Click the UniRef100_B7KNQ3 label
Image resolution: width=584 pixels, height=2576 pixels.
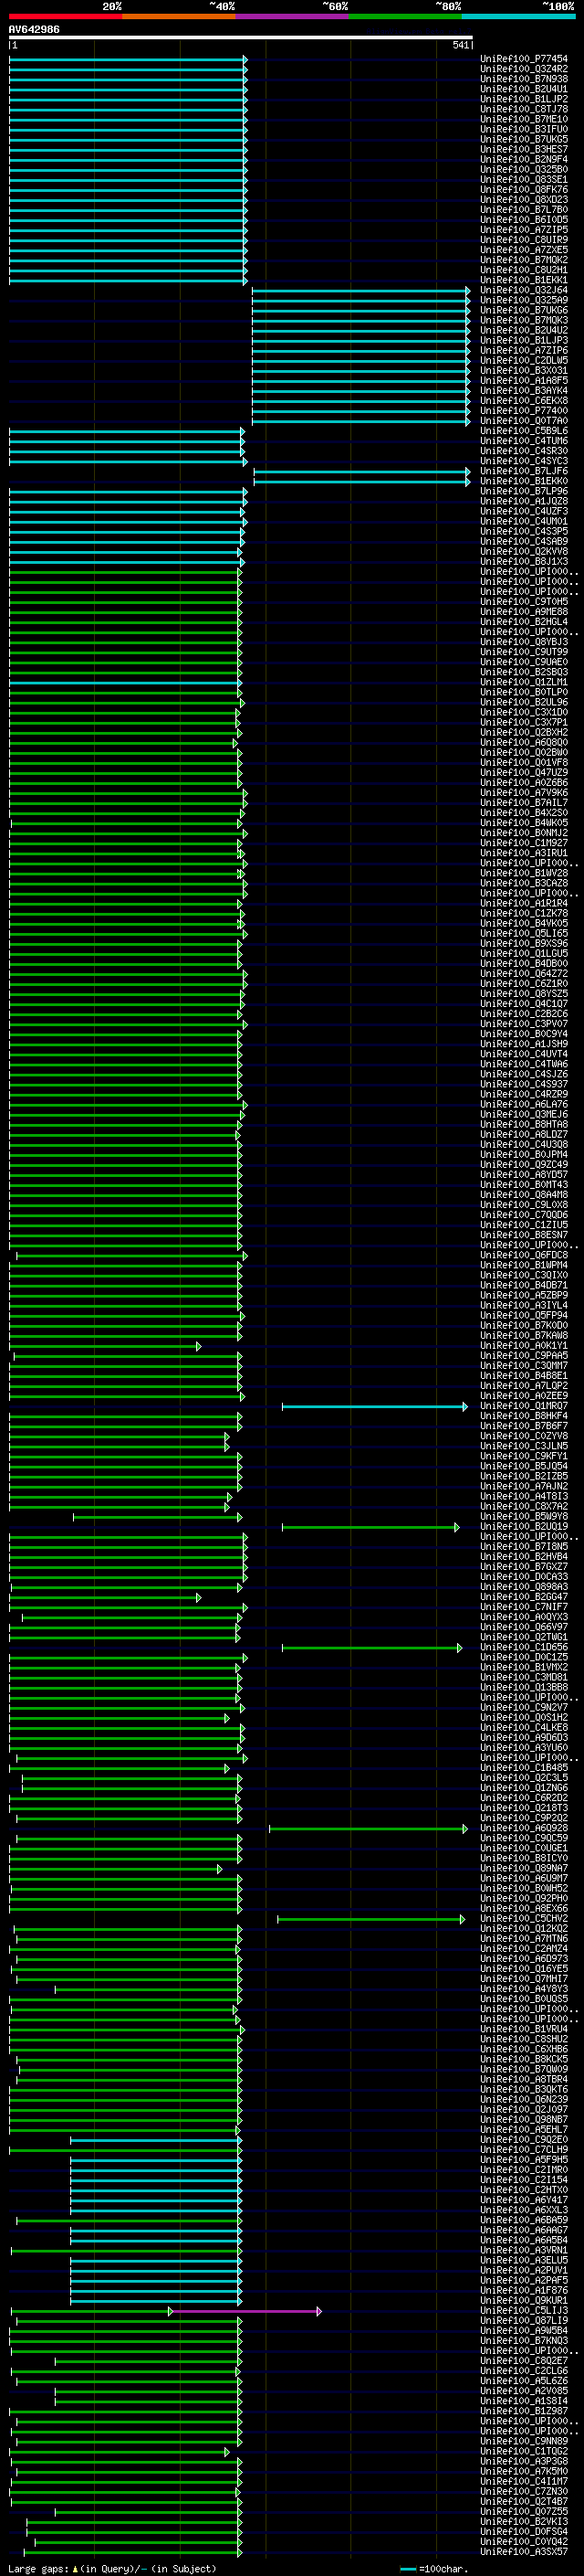[523, 2342]
